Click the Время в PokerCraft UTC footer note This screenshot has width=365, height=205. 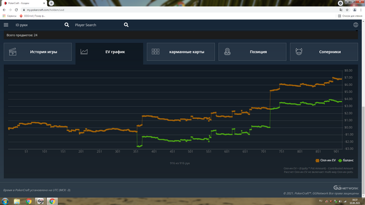click(x=37, y=190)
